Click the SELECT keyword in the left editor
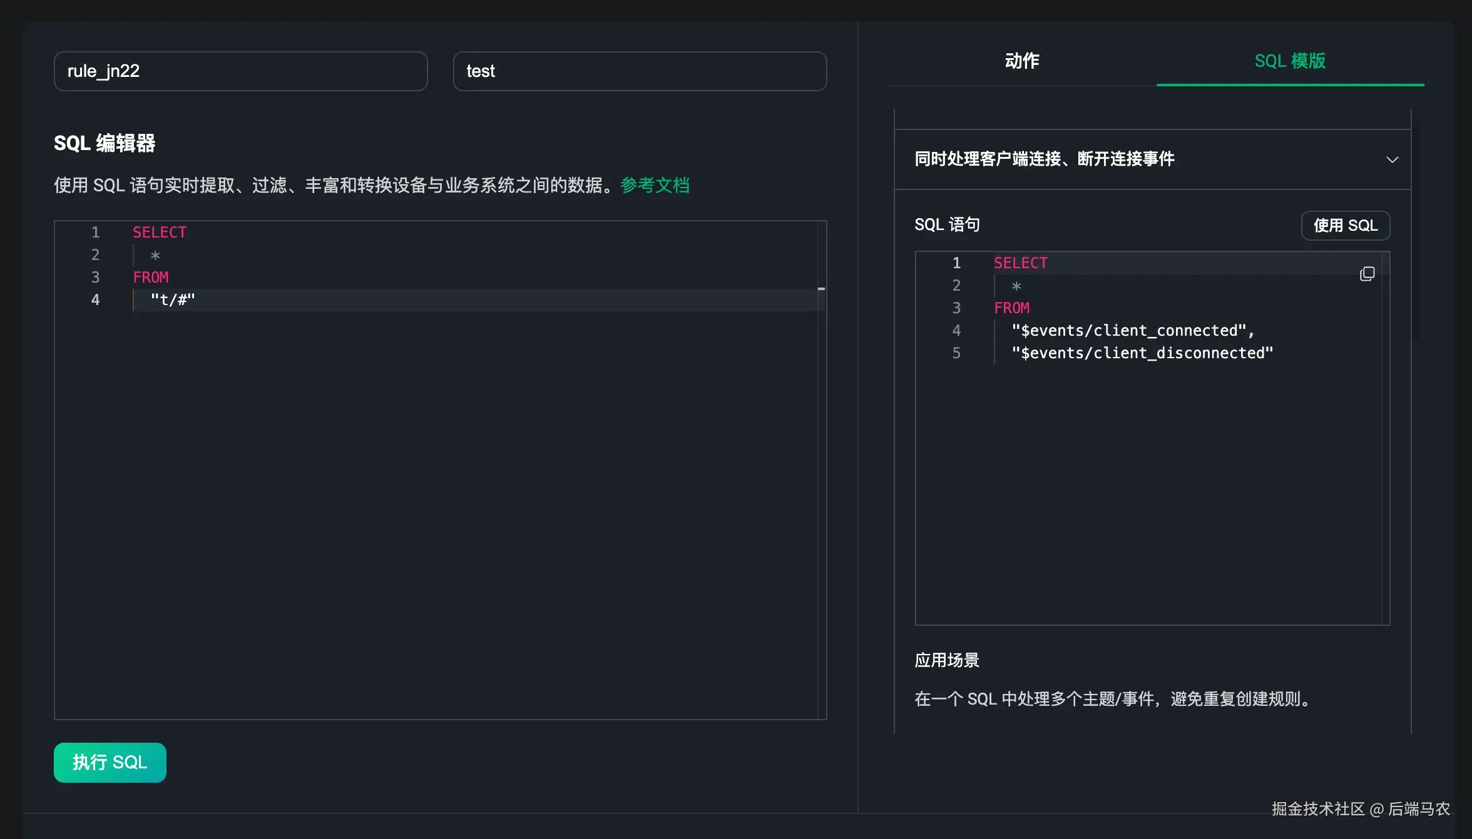The image size is (1472, 839). click(160, 233)
